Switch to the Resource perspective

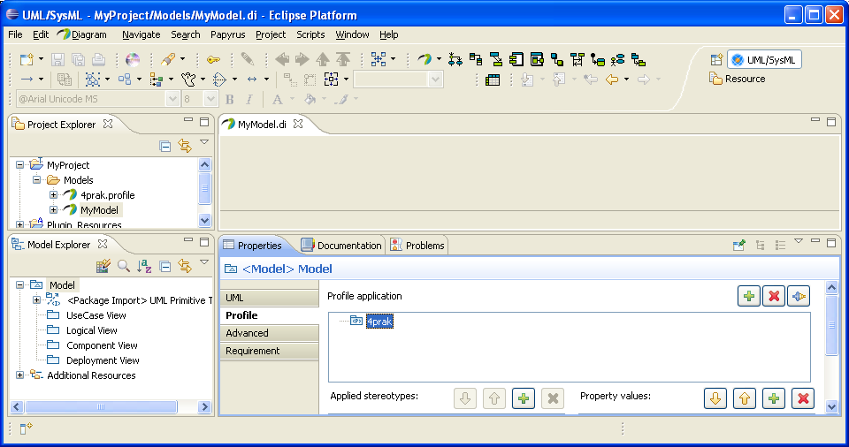click(738, 79)
